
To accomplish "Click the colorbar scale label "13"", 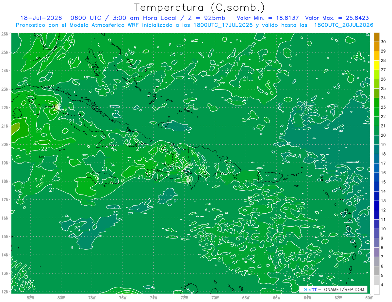I will pyautogui.click(x=384, y=201).
